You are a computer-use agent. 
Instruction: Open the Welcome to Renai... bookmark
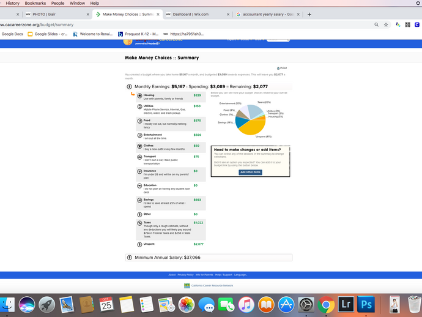click(x=93, y=34)
